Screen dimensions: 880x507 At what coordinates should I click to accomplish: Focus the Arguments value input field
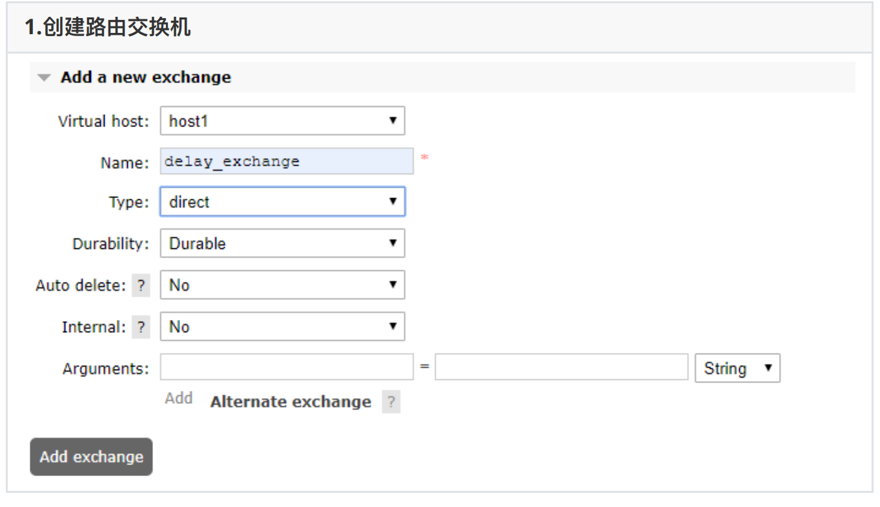561,367
